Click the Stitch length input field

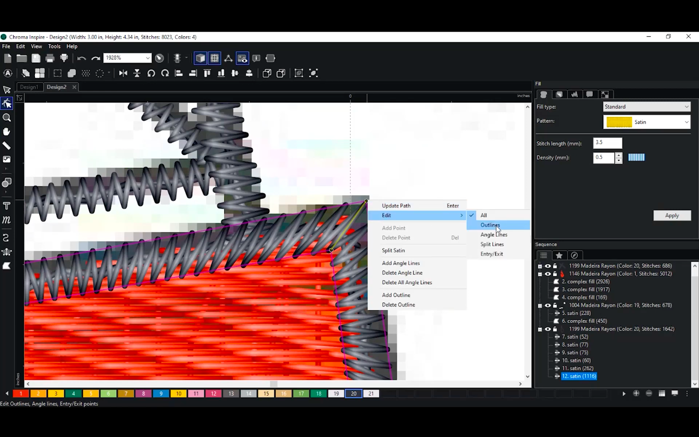point(607,143)
